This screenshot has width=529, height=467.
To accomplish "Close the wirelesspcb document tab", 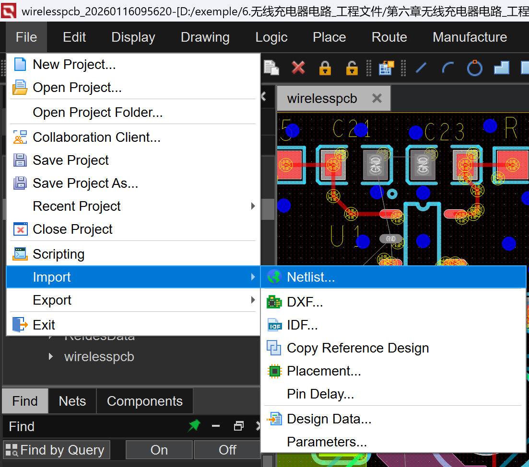I will click(x=377, y=98).
